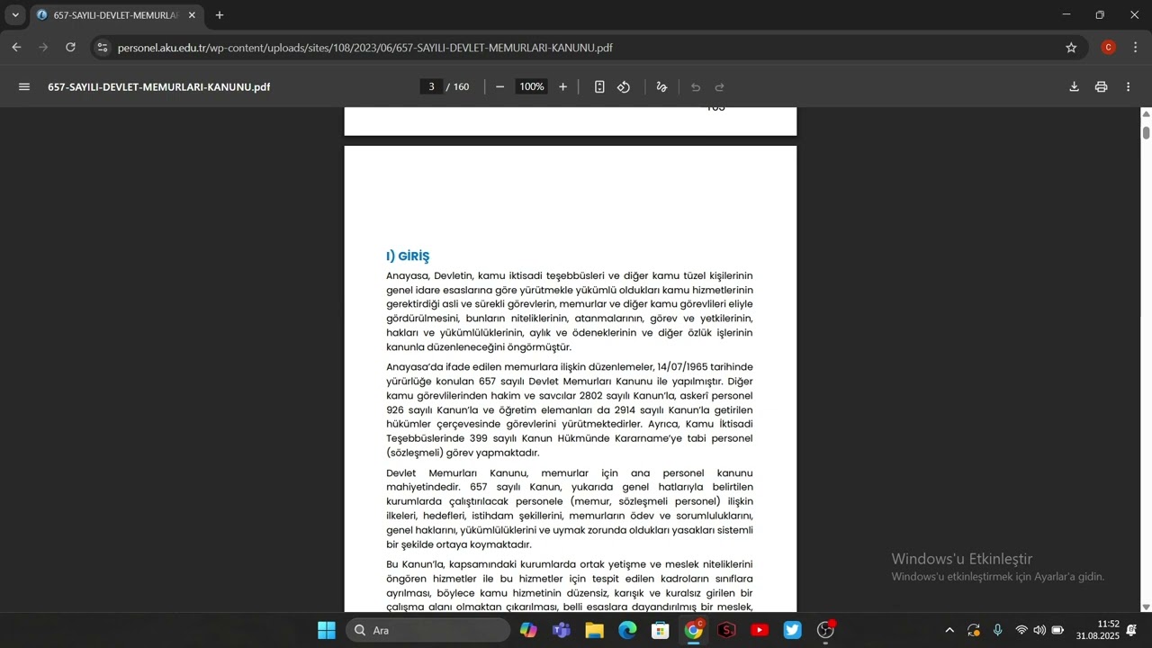Open the Windows Start menu

327,630
